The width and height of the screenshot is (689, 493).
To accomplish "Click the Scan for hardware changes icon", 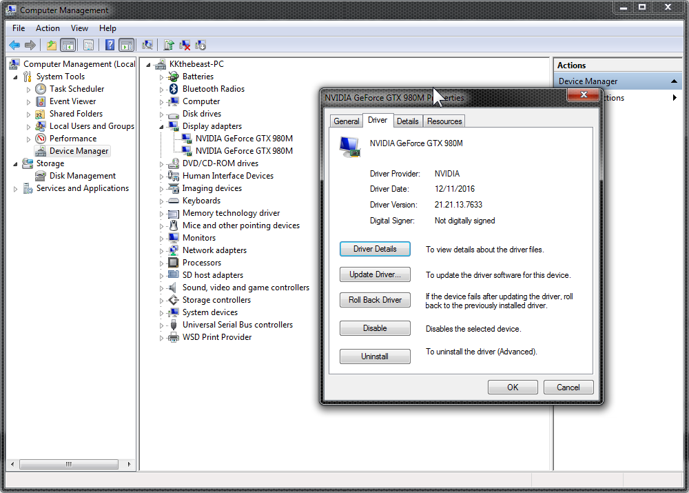I will tap(147, 45).
